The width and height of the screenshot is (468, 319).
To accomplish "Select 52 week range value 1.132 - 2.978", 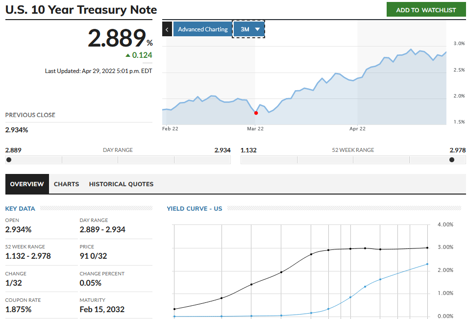I will point(28,256).
